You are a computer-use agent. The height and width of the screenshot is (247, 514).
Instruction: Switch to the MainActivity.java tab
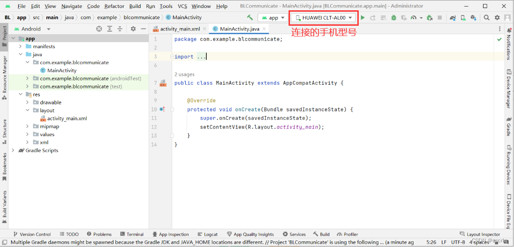click(240, 29)
